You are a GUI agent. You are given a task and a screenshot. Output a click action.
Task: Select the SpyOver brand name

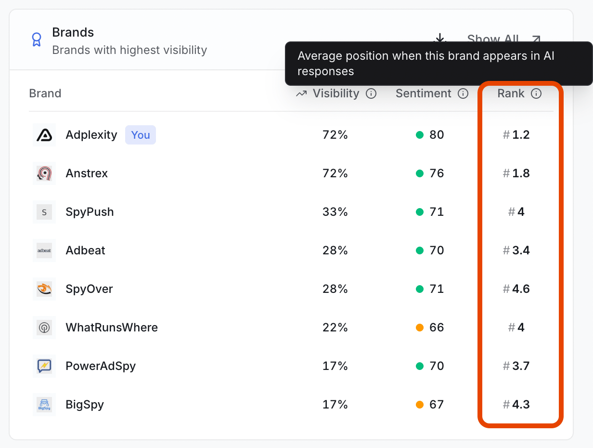[90, 289]
